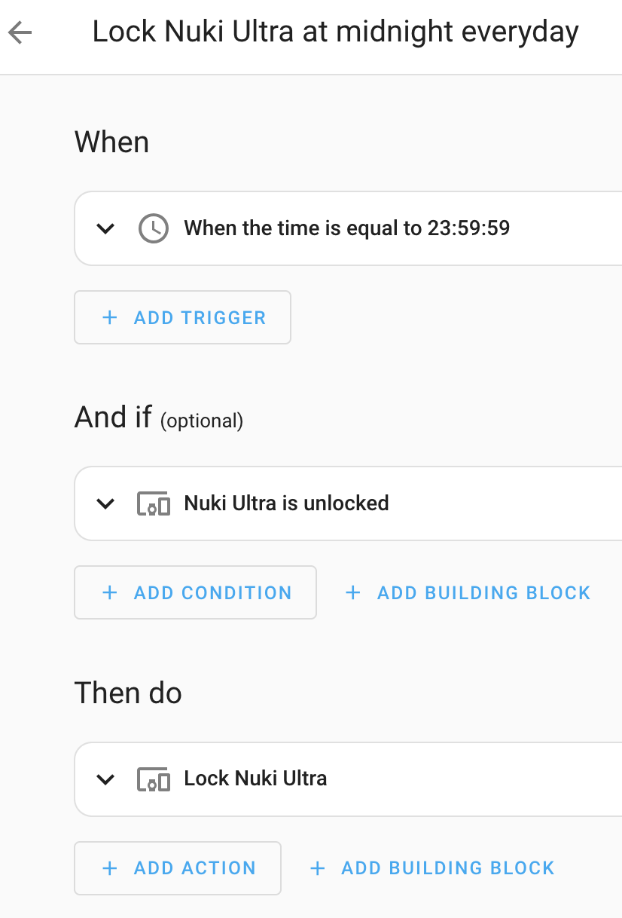622x918 pixels.
Task: Add a new condition
Action: [x=195, y=592]
